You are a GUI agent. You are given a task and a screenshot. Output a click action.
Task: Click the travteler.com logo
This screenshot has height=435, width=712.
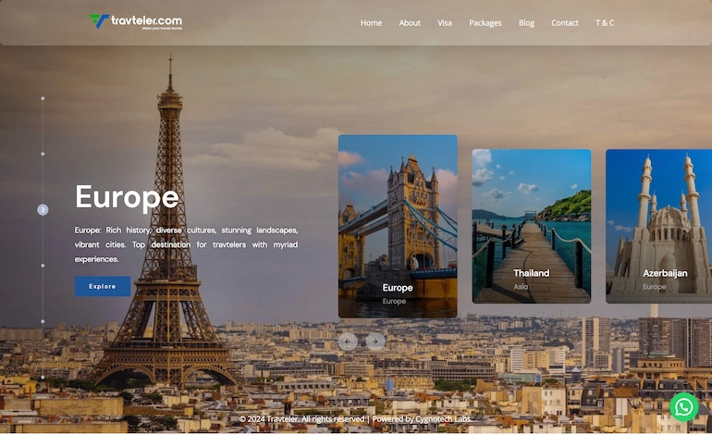[x=136, y=21]
